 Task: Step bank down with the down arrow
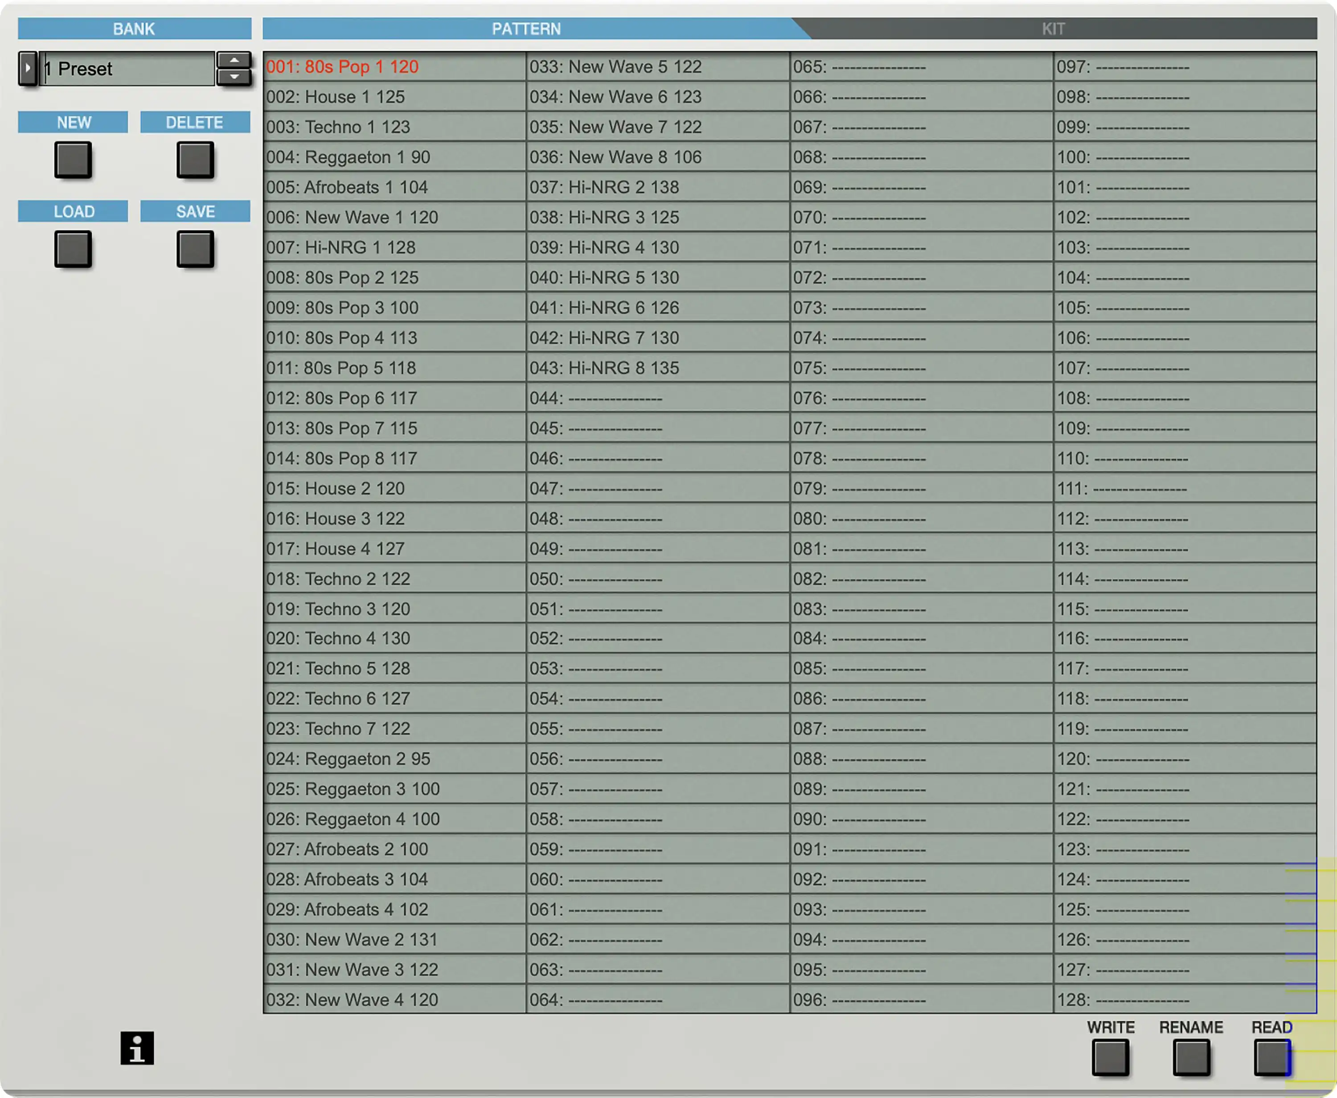coord(234,77)
